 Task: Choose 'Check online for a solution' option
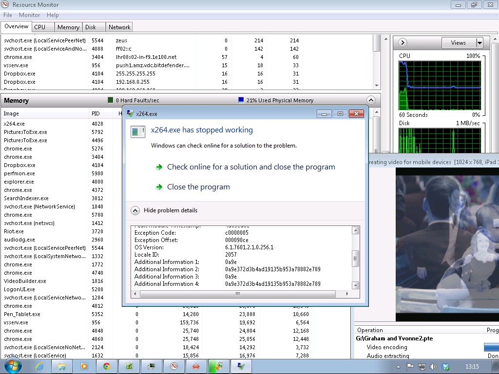coord(251,167)
